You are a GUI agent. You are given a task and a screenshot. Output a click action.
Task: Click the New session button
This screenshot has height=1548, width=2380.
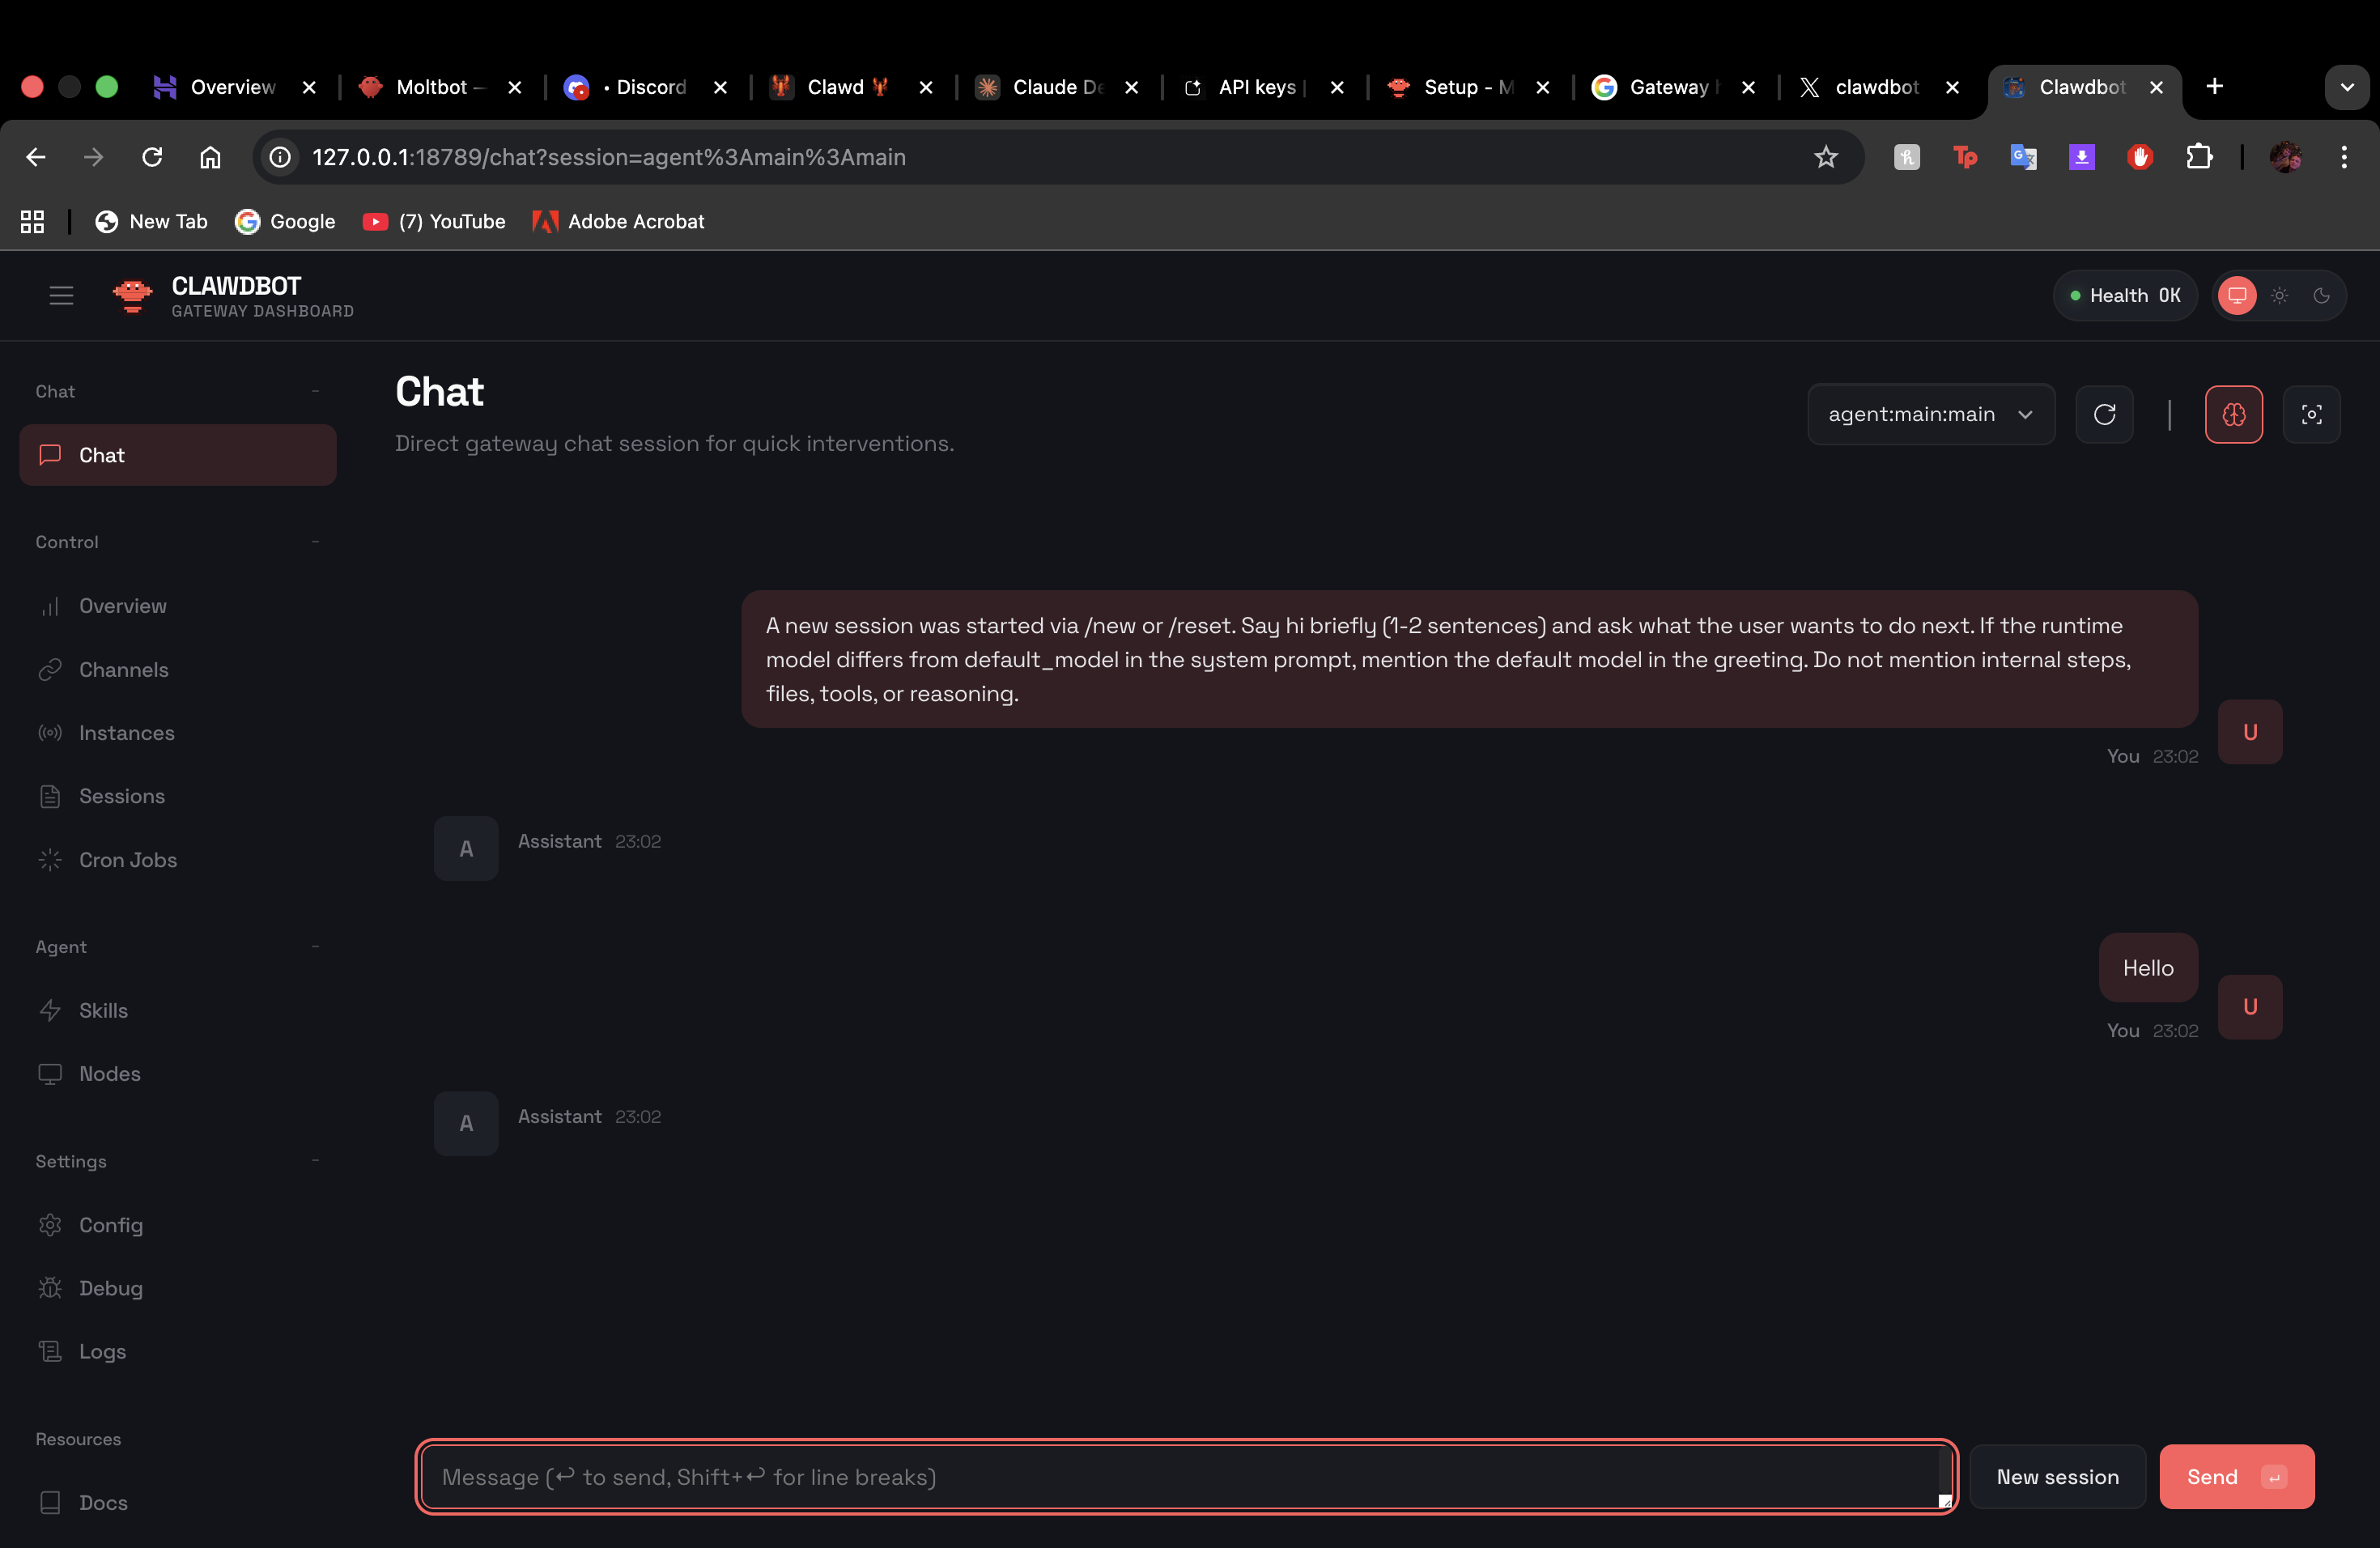tap(2057, 1477)
